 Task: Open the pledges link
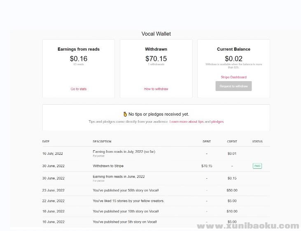click(x=217, y=122)
